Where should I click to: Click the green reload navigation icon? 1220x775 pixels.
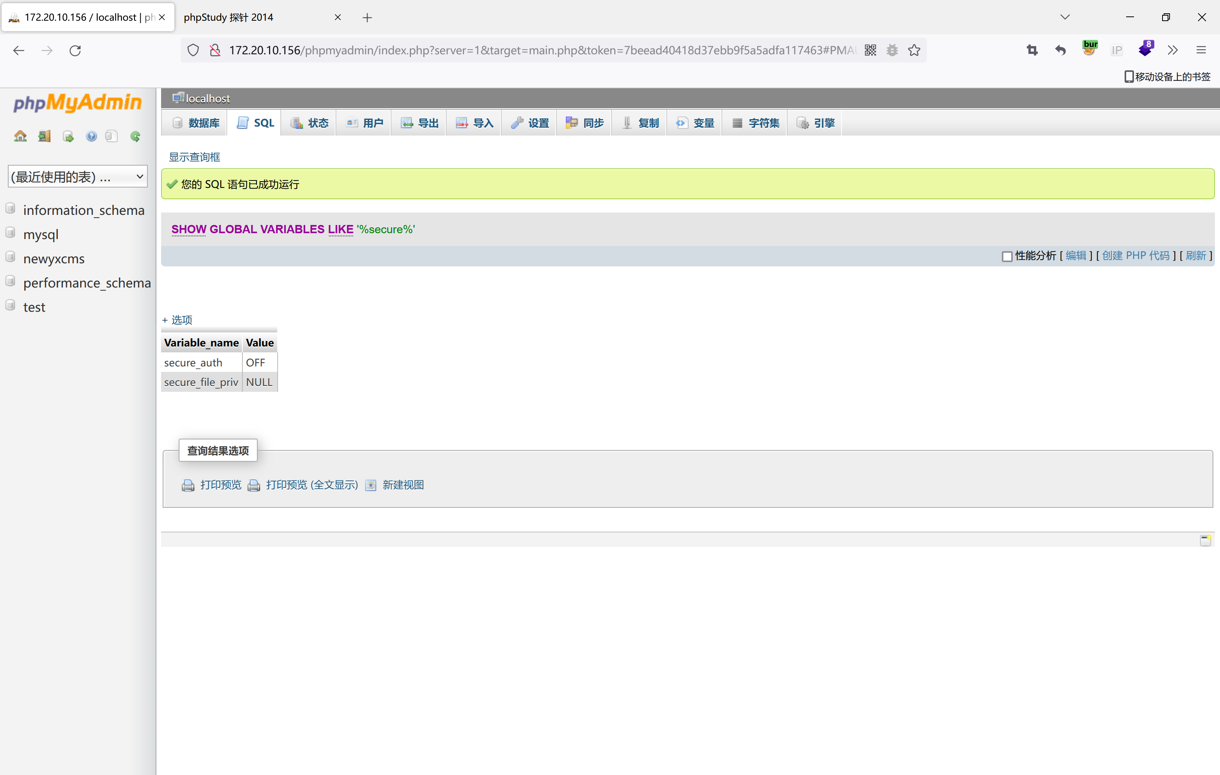click(x=135, y=136)
